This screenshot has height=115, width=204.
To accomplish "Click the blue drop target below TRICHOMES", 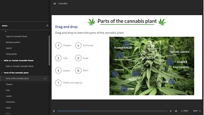I will (x=115, y=74).
